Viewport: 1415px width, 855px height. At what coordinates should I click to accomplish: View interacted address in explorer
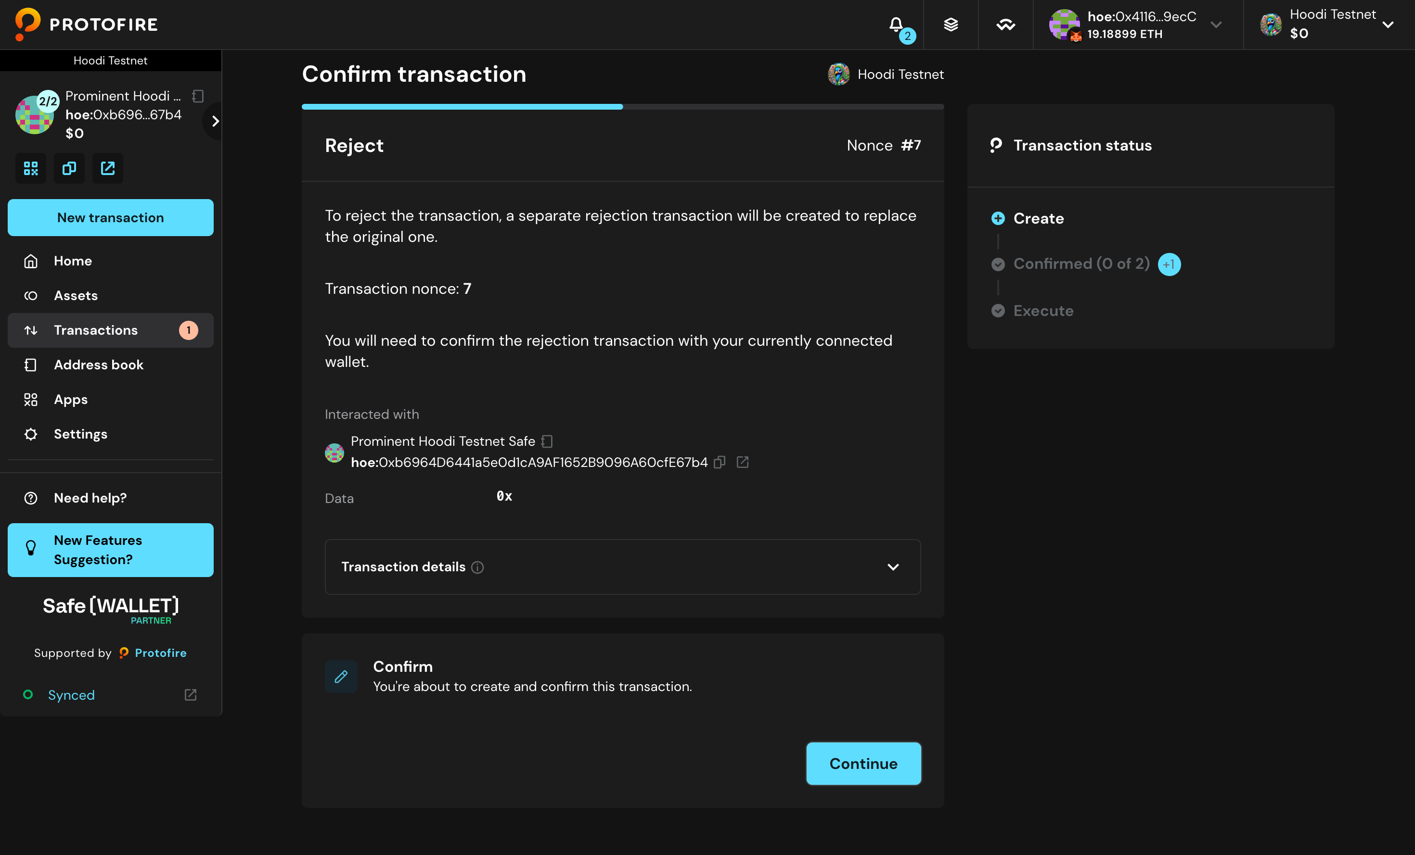(743, 462)
